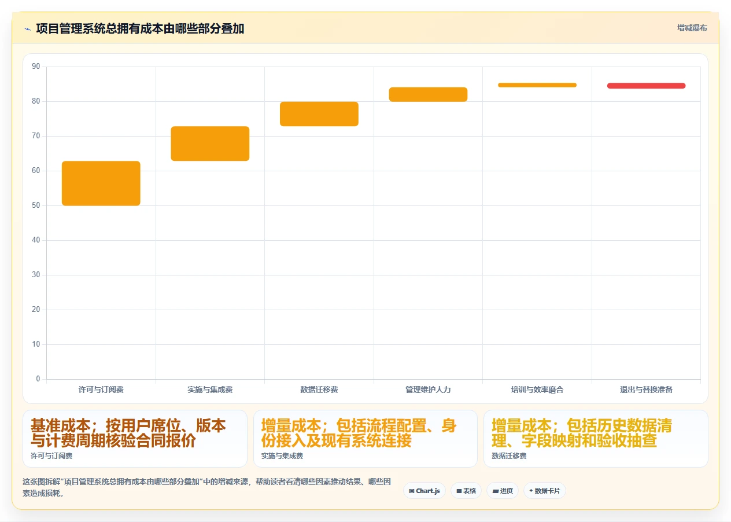
Task: Click the 许可与订阅费 waterfall bar
Action: pyautogui.click(x=101, y=183)
